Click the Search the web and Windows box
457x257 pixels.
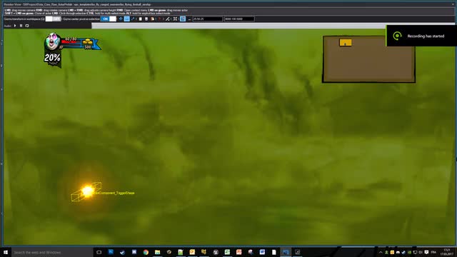coord(52,252)
